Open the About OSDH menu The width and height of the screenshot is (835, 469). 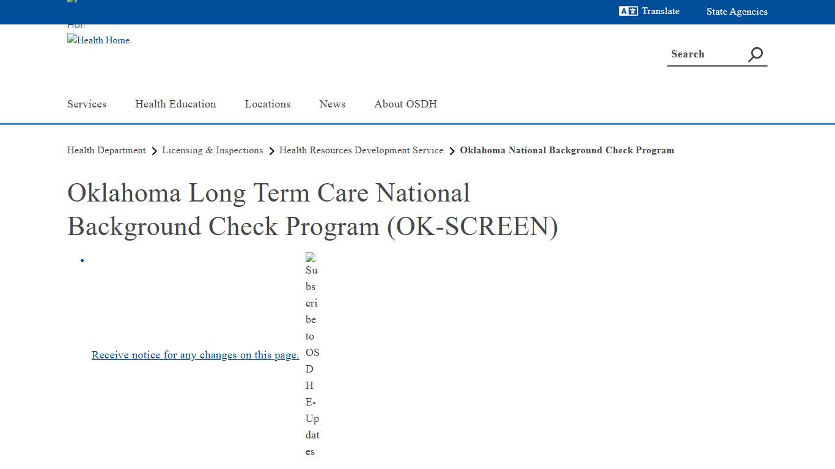[x=405, y=104]
